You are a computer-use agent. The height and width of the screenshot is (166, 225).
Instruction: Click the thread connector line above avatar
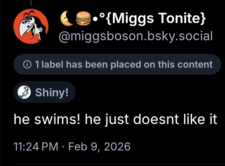point(31,2)
